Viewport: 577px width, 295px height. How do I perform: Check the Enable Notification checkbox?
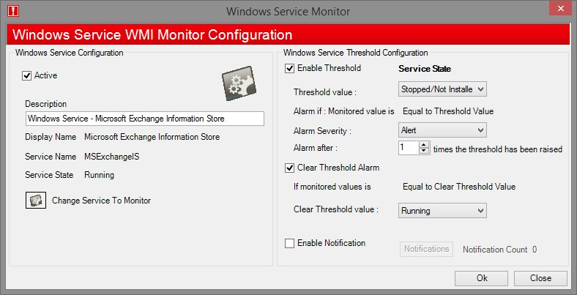(x=290, y=244)
